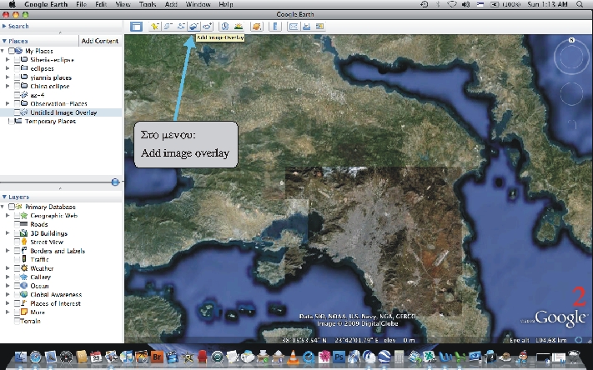
Task: Expand the yiannis places folder arrow
Action: 8,77
